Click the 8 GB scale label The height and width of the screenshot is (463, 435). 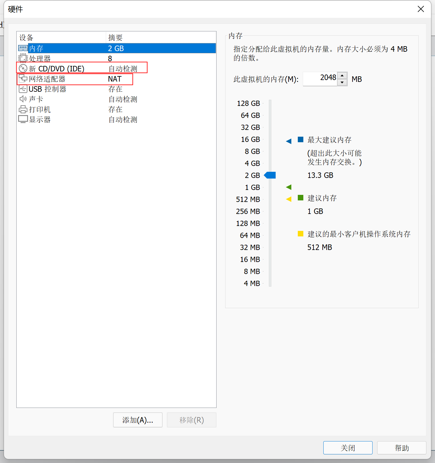pos(252,151)
